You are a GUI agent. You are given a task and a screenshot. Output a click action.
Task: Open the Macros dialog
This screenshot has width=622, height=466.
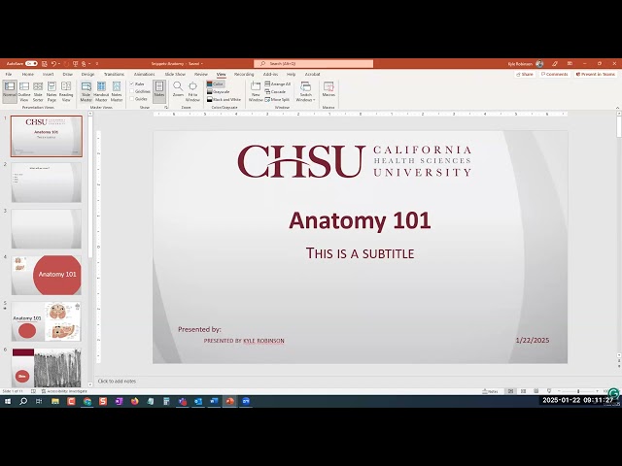click(x=328, y=89)
